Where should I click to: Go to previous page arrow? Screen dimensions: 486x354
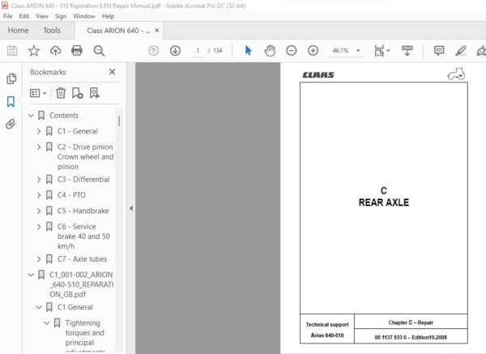(154, 50)
